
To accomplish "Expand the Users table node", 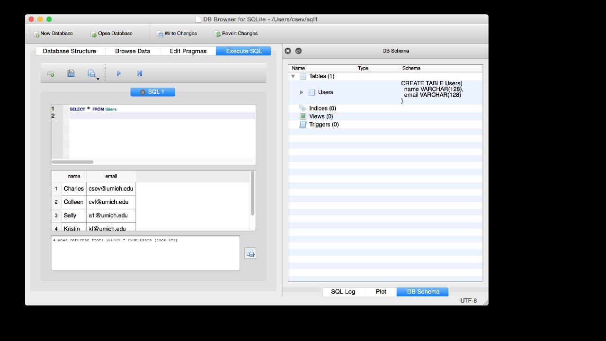I will [x=302, y=92].
